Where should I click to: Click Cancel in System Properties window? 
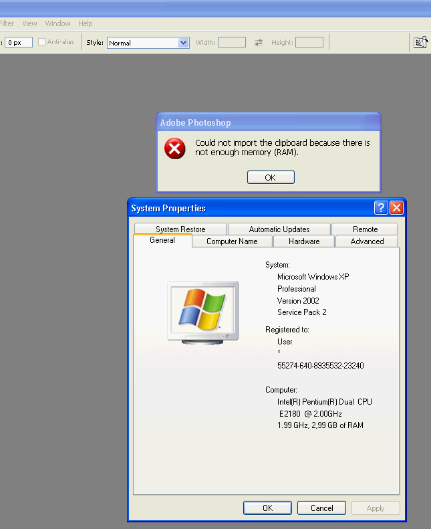click(x=322, y=508)
